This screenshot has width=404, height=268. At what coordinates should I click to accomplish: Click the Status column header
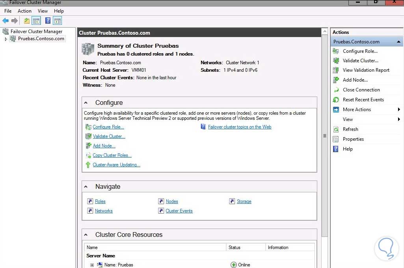coord(246,248)
